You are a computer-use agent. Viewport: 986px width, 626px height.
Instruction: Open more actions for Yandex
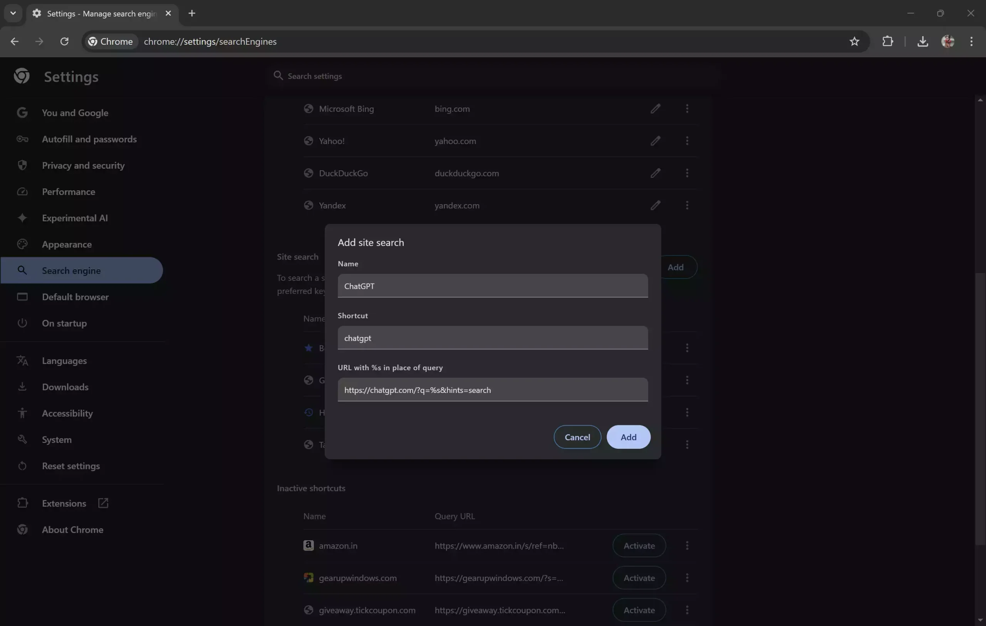point(687,205)
